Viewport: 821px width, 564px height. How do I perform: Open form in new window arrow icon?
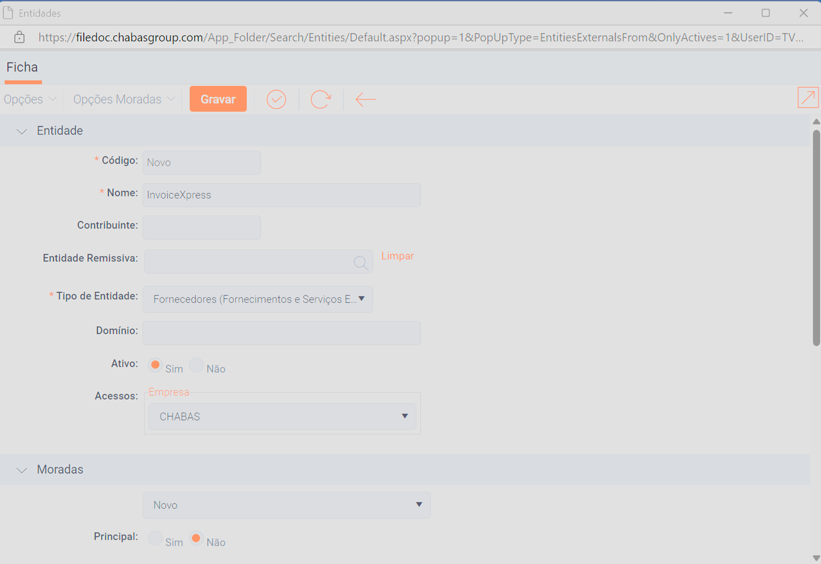[x=808, y=98]
